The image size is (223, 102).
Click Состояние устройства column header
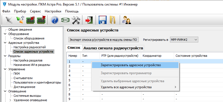click(198, 56)
